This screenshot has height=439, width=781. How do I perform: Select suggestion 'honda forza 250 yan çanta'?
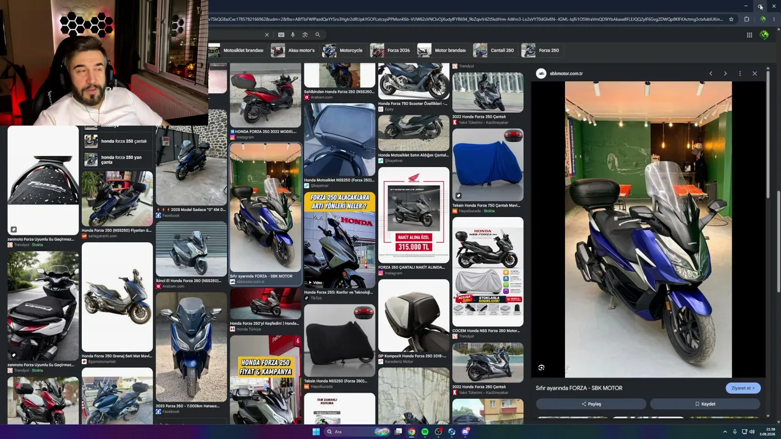point(117,160)
